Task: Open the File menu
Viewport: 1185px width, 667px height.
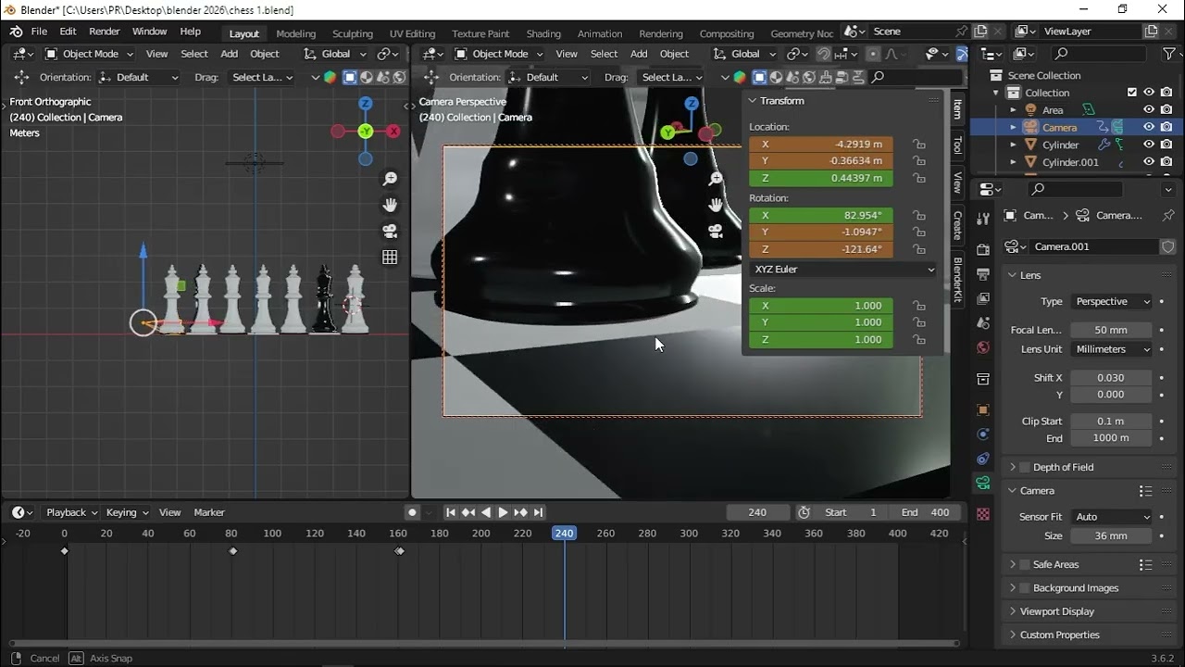Action: click(39, 31)
